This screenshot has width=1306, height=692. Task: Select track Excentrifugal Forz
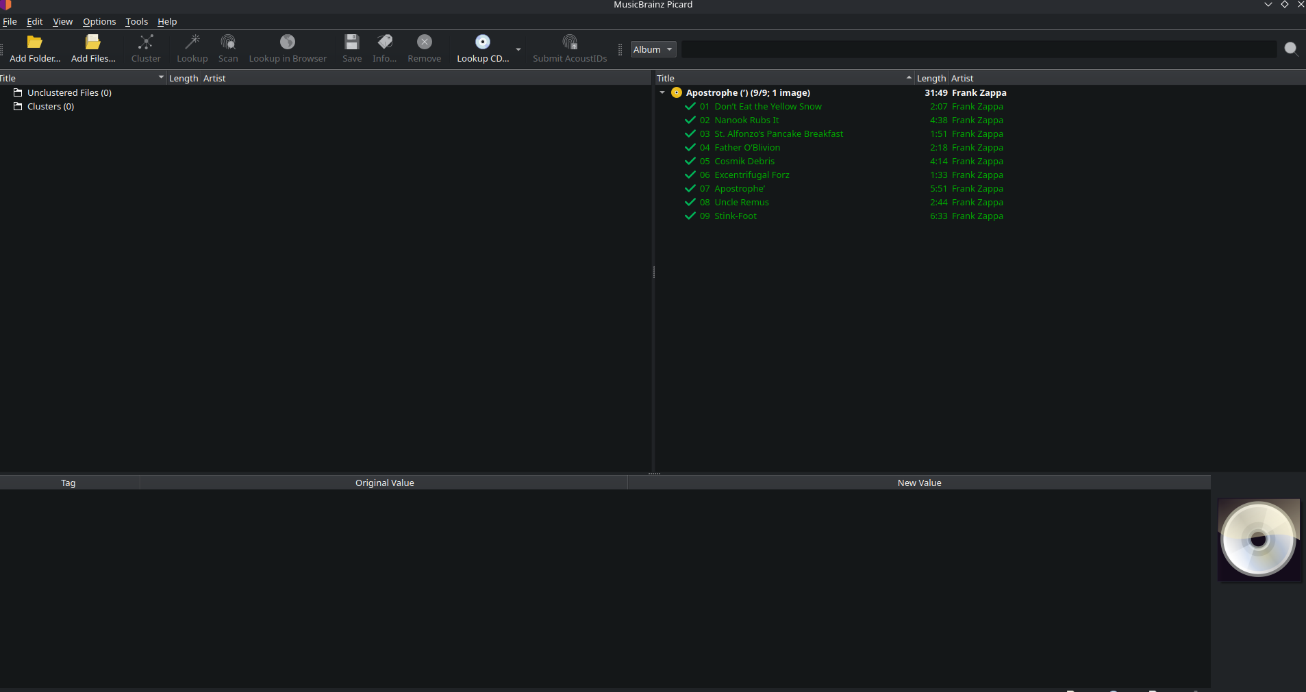coord(752,175)
